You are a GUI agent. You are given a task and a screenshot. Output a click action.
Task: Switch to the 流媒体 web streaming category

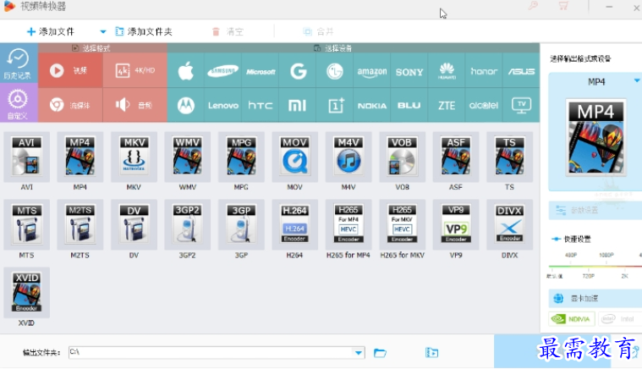click(x=70, y=105)
